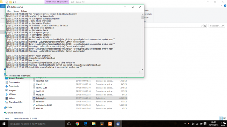Show hidden tray icons chevron

click(185, 124)
